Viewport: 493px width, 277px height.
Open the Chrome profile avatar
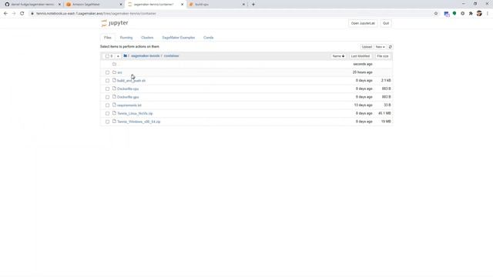click(479, 14)
